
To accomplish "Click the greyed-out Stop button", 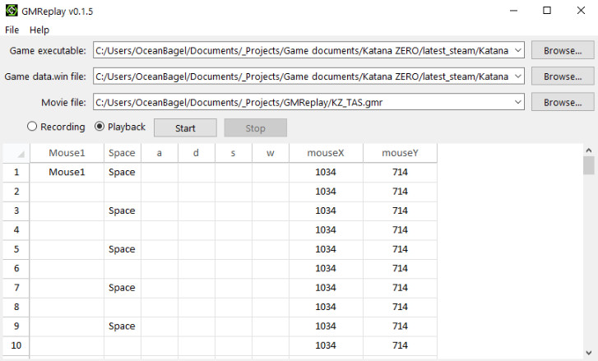I will (x=256, y=127).
